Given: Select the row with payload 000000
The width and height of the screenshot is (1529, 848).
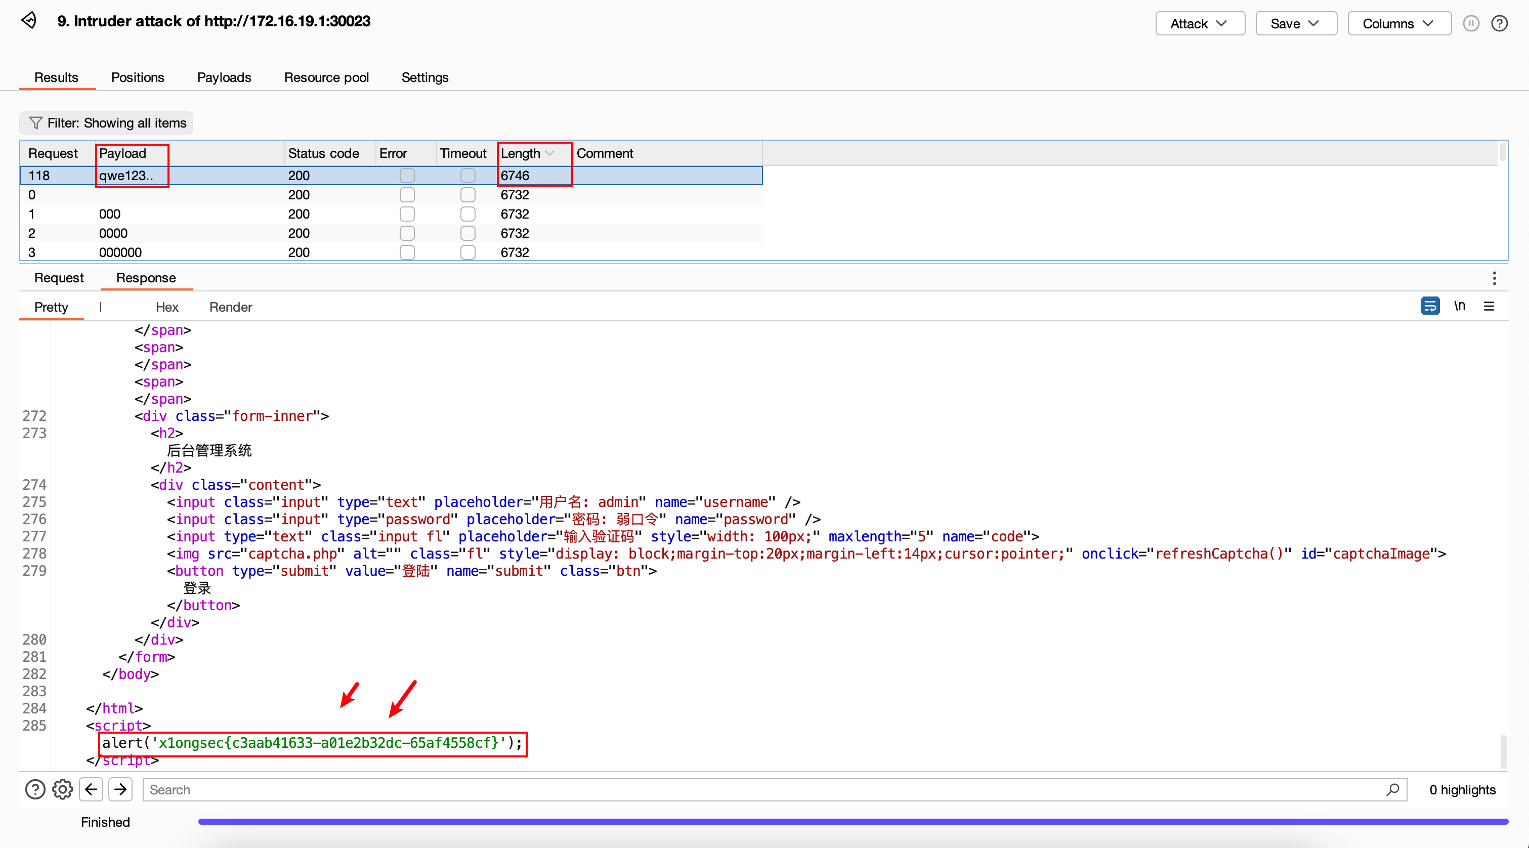Looking at the screenshot, I should tap(392, 252).
